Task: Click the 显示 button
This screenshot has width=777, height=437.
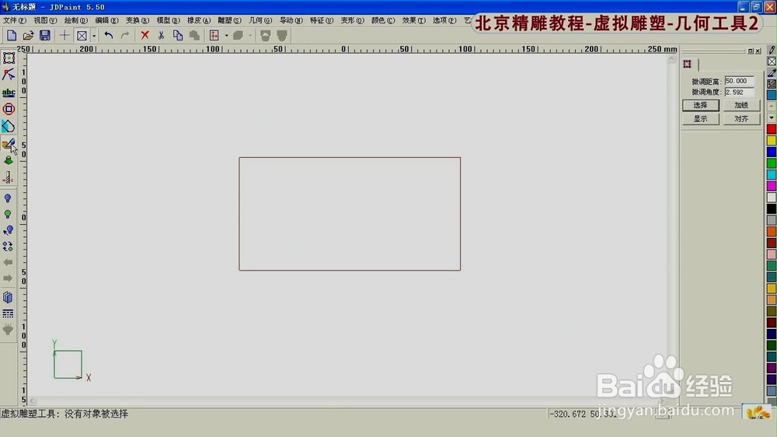Action: [701, 118]
